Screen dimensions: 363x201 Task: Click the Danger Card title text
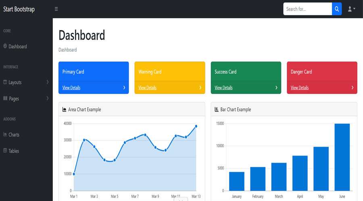tap(301, 72)
